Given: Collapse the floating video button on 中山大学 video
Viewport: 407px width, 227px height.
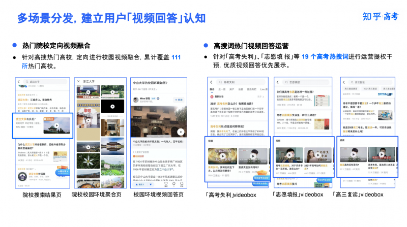Looking at the screenshot, I should pos(181,132).
